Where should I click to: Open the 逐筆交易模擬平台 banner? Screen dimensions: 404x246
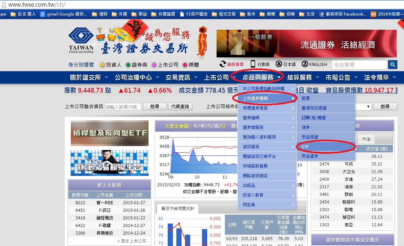point(109,163)
